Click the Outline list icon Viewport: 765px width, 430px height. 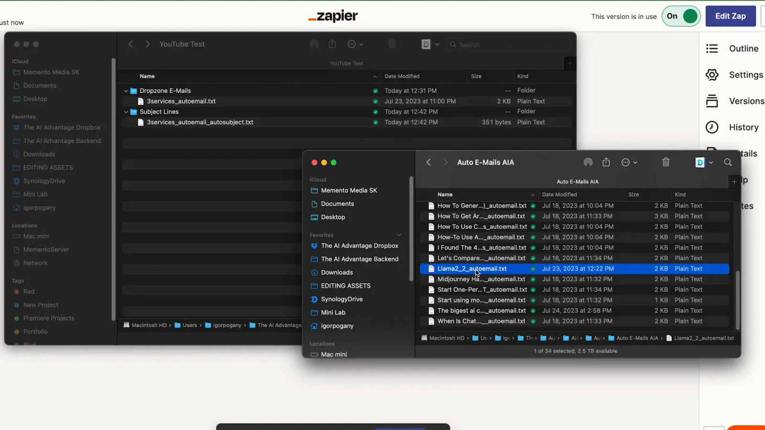pyautogui.click(x=712, y=49)
